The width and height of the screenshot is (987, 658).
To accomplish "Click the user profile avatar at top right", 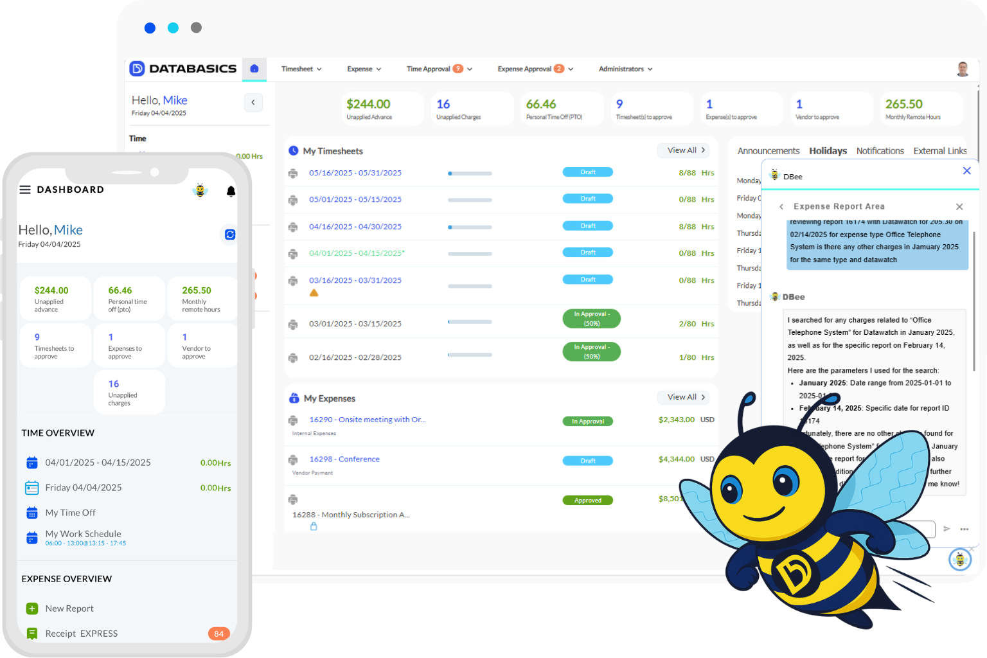I will (x=962, y=69).
